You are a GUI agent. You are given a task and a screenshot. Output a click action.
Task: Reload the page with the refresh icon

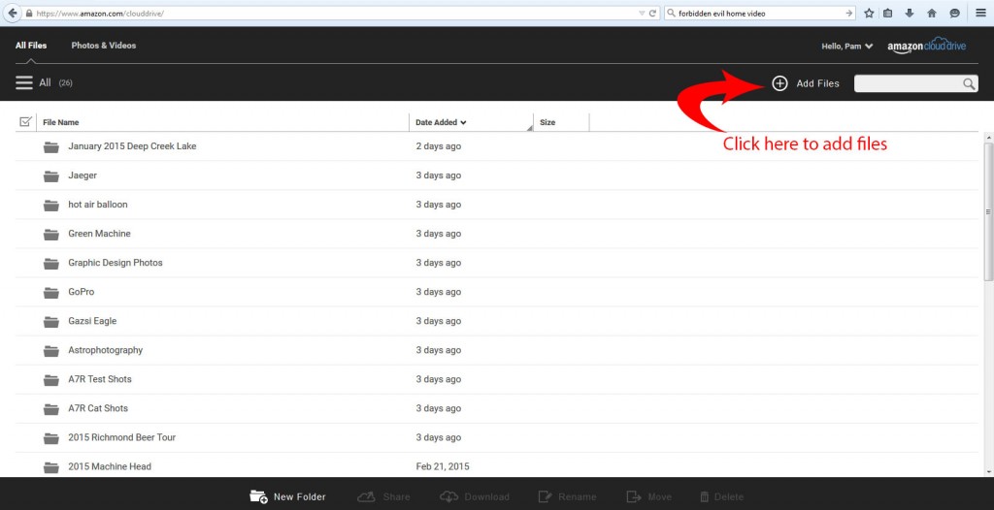click(x=653, y=14)
